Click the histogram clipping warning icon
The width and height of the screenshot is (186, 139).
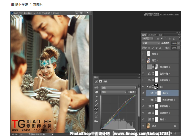96,121
